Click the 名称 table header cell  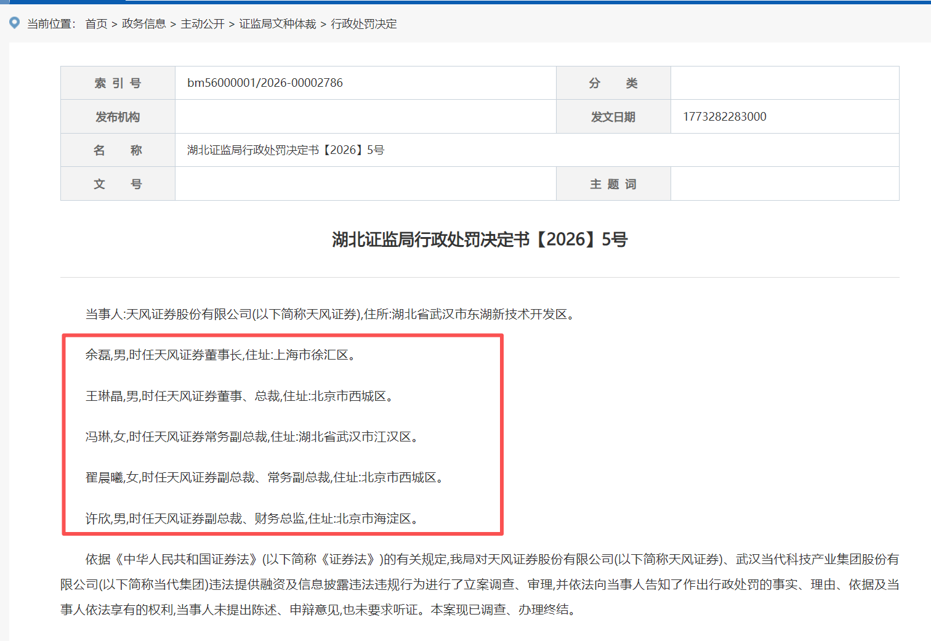point(118,150)
